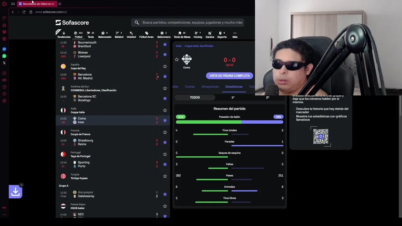
Task: Open a new browser tab
Action: [60, 4]
